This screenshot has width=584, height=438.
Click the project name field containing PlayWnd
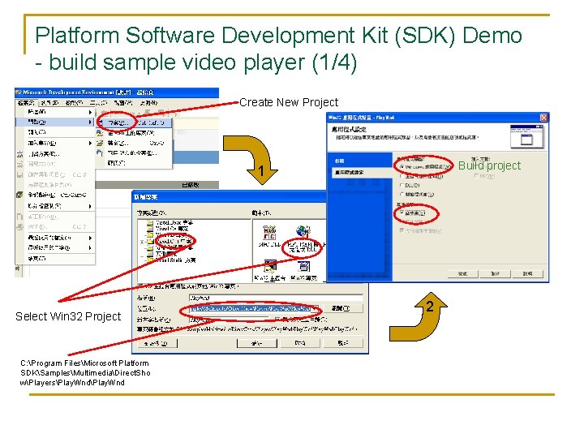click(276, 298)
